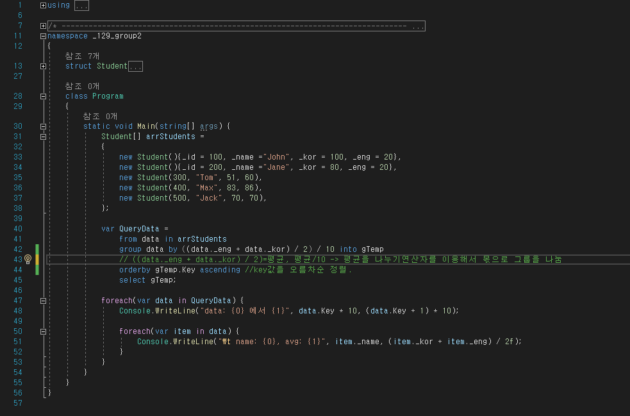Click the Program class name

(108, 96)
